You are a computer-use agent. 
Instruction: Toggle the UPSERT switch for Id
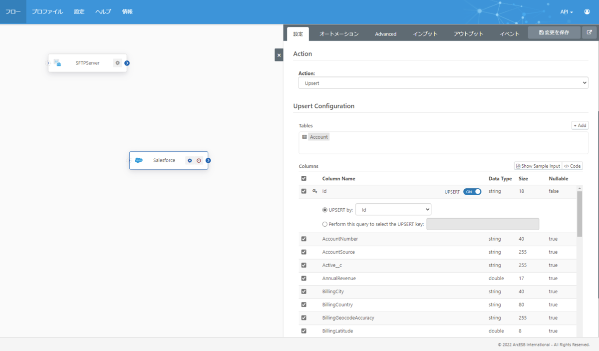coord(472,191)
